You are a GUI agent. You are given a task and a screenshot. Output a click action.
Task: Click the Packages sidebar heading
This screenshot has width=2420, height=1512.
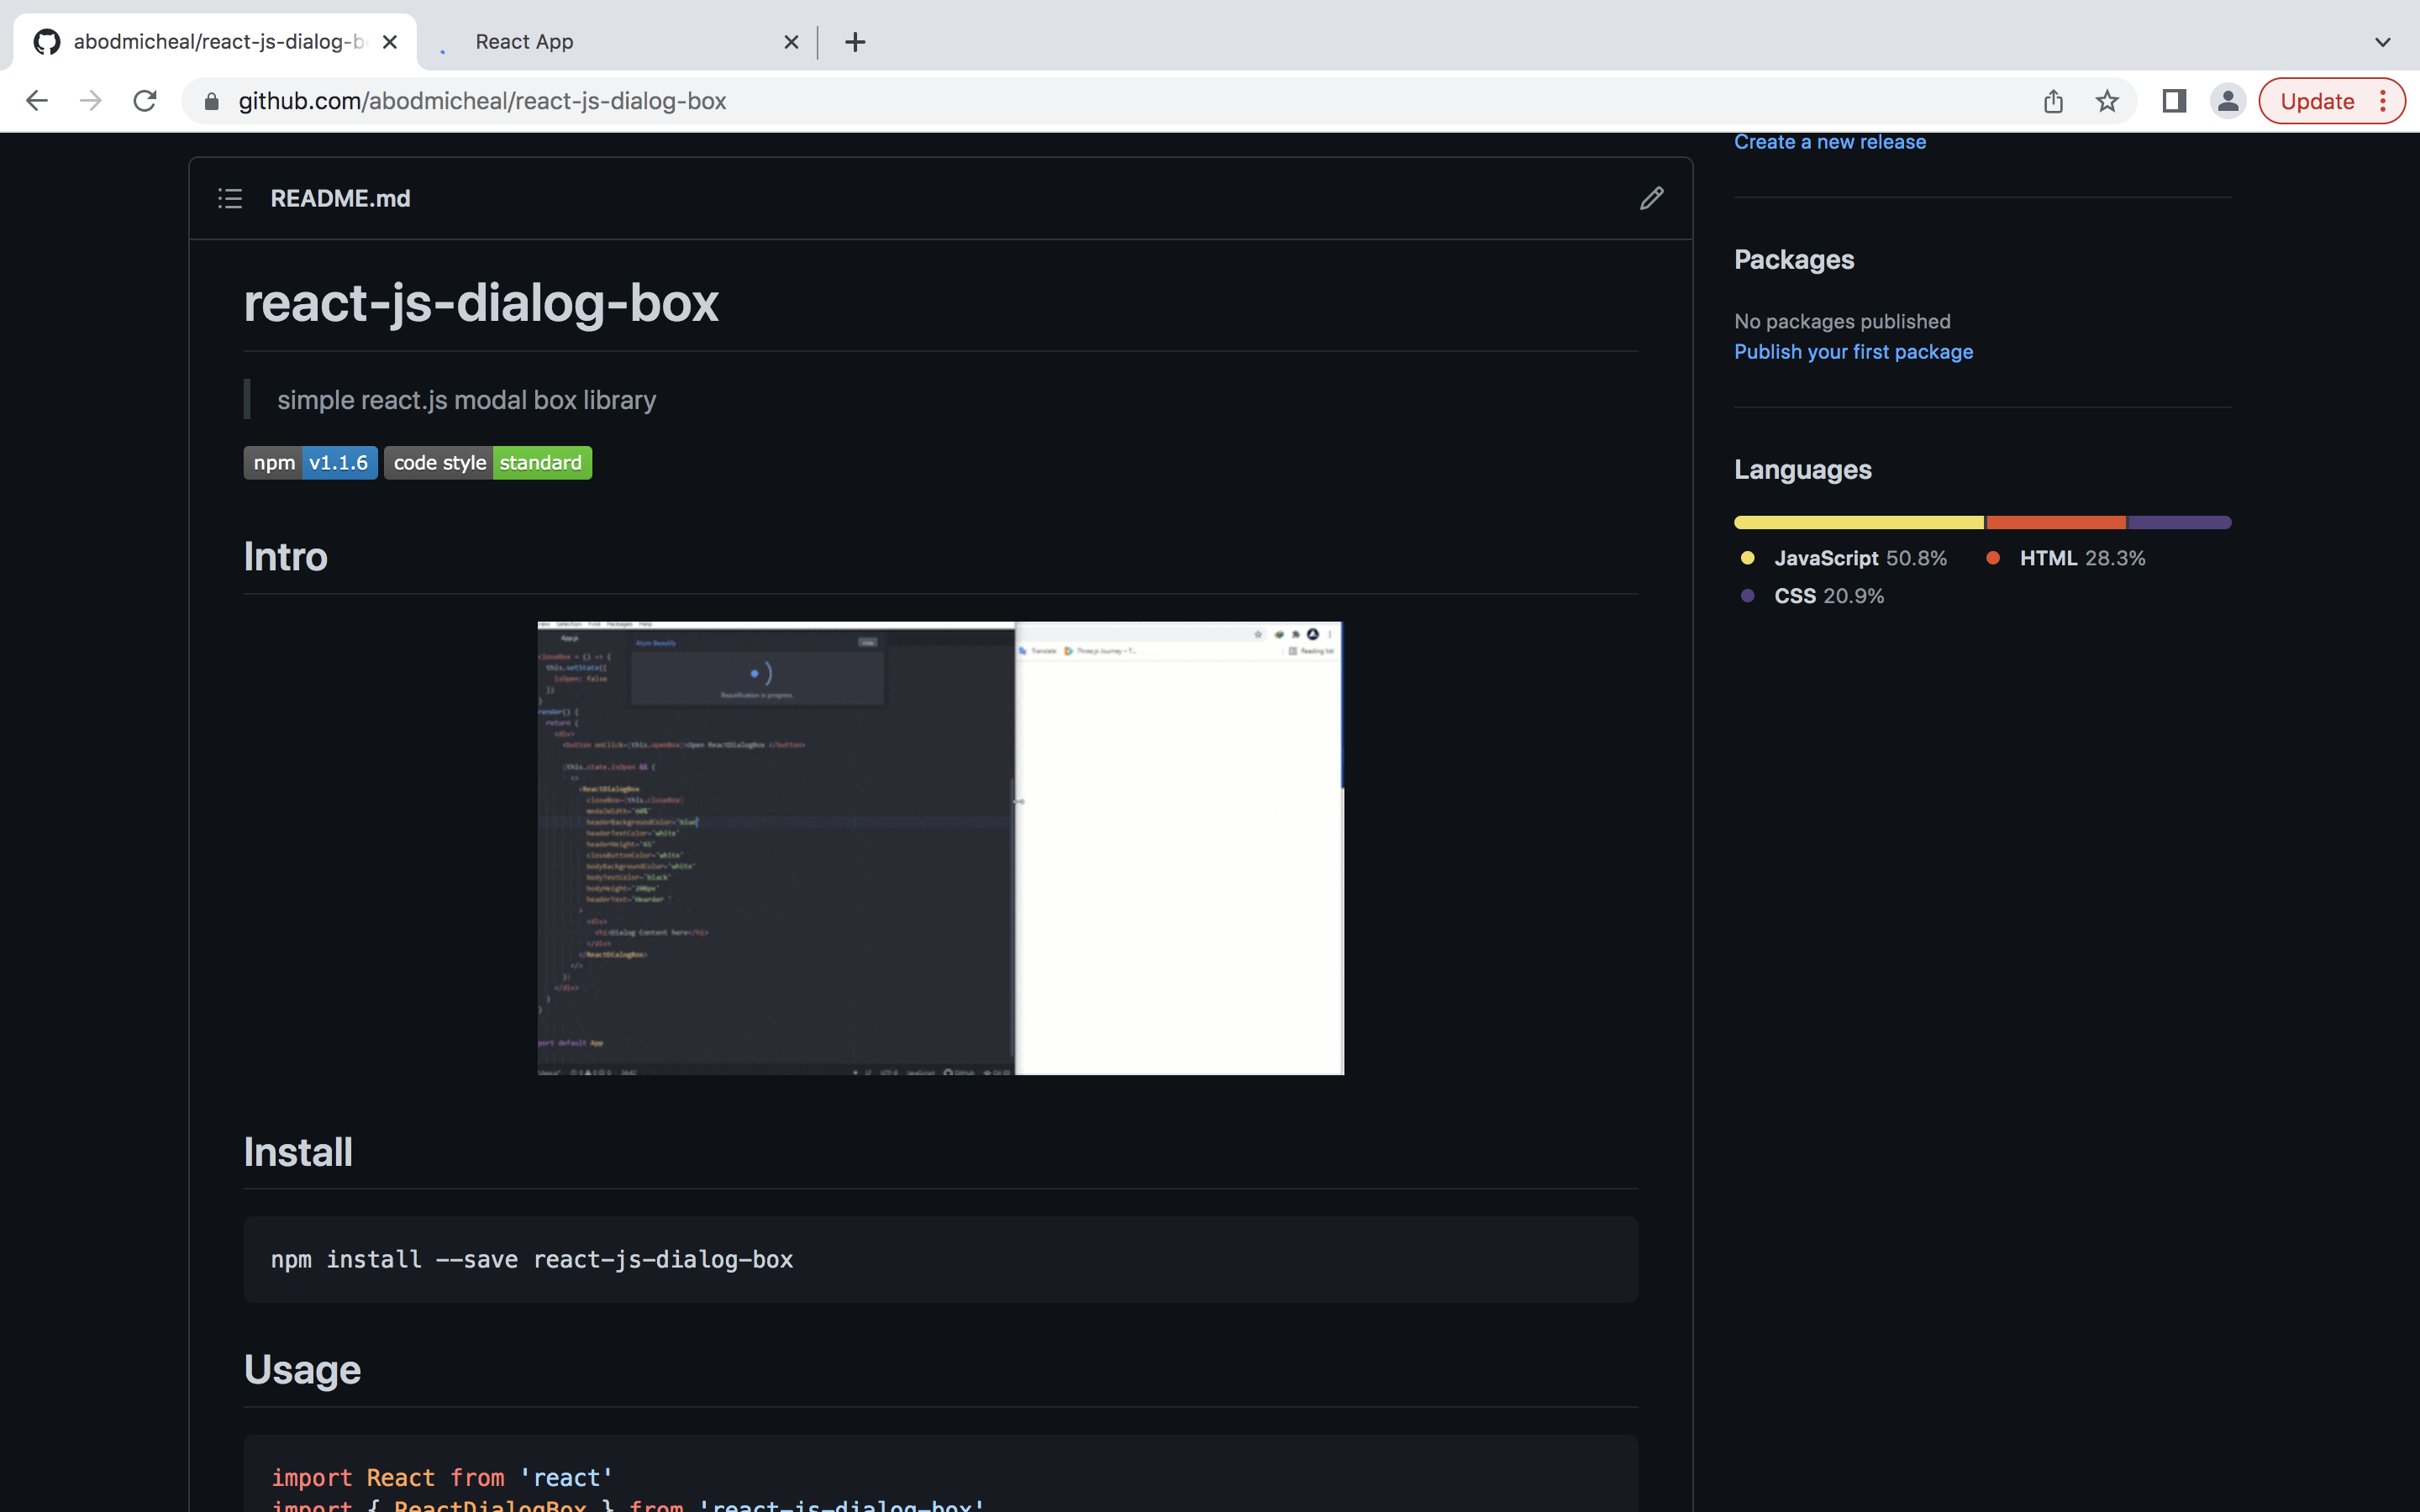(1794, 259)
